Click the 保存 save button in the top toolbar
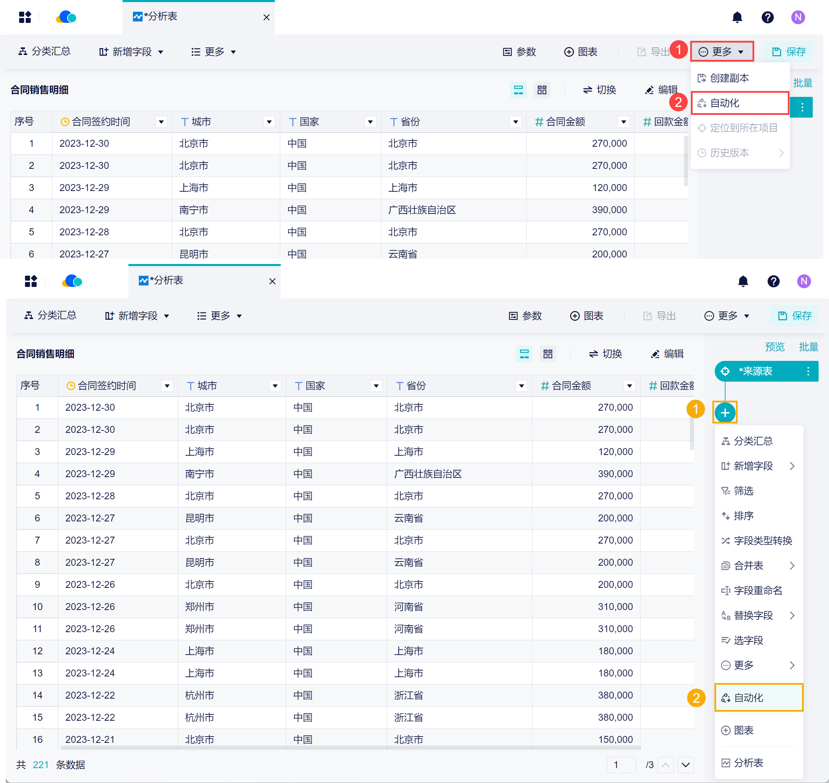The width and height of the screenshot is (829, 783). (789, 52)
